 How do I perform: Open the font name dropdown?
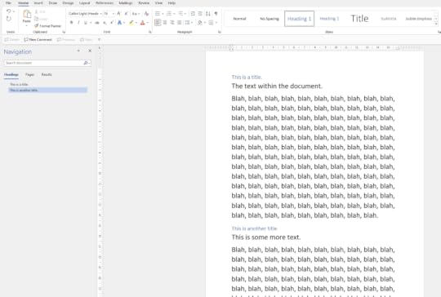pos(101,14)
